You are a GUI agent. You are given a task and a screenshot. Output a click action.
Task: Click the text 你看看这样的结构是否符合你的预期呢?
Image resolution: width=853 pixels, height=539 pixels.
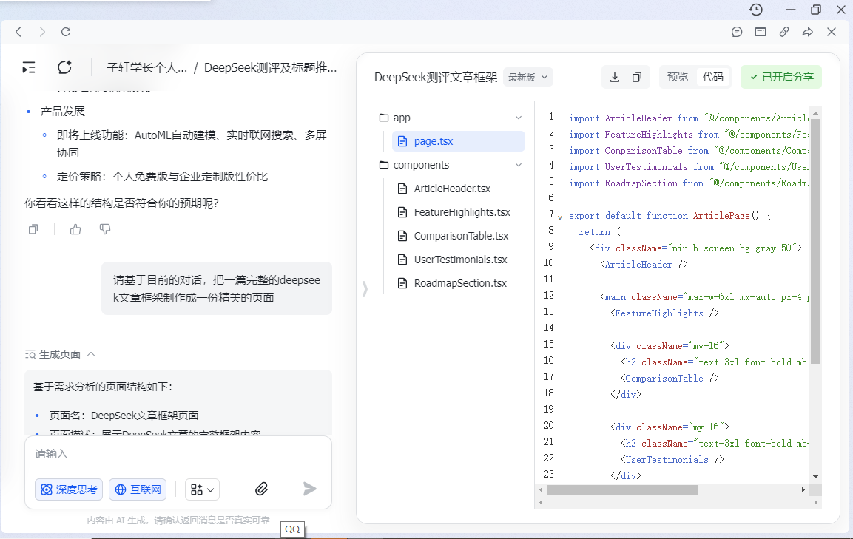click(121, 203)
